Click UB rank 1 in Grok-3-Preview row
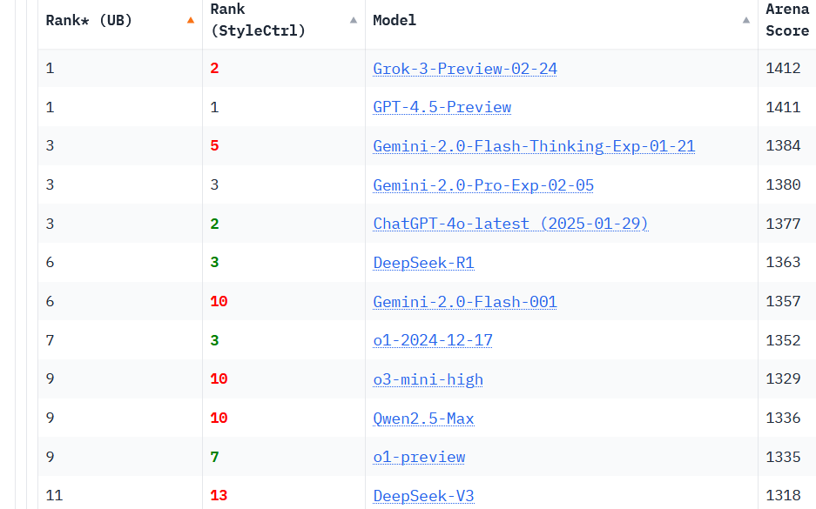 pos(50,68)
